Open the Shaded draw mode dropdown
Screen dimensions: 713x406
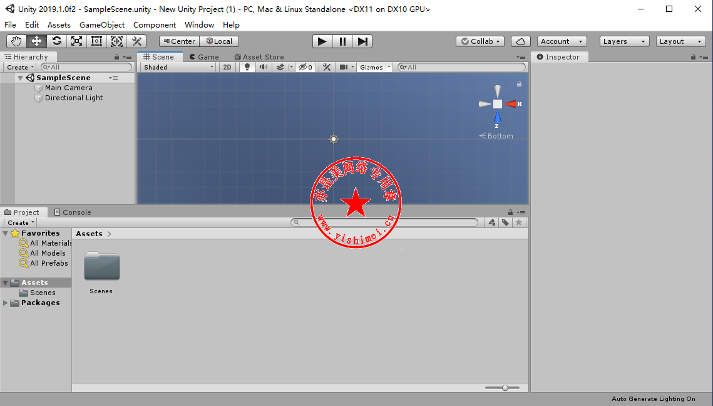tap(178, 67)
